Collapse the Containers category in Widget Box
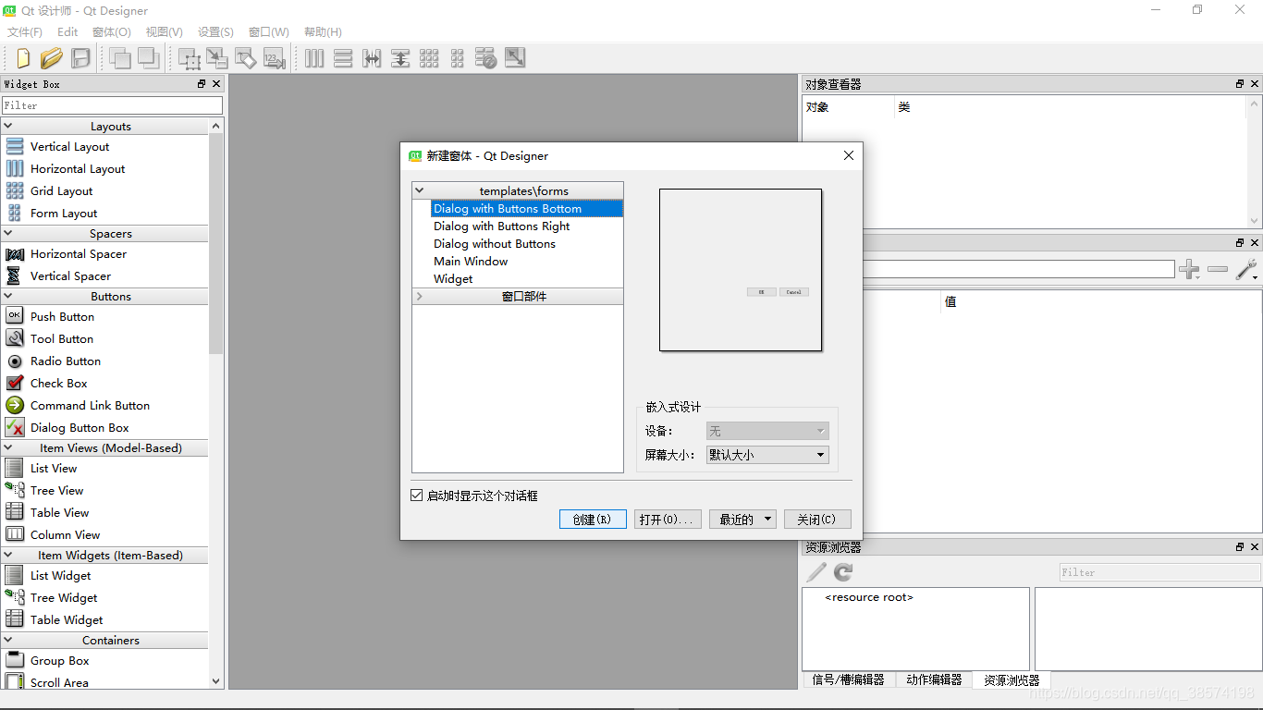Screen dimensions: 1263x710 [x=9, y=641]
